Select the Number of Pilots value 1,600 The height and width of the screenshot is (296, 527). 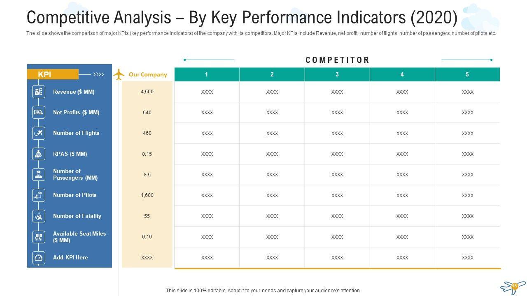click(147, 195)
